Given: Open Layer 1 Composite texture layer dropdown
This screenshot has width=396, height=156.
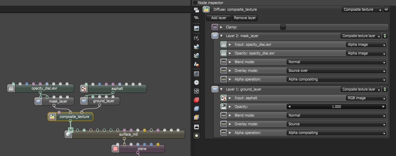Looking at the screenshot, I should [361, 89].
